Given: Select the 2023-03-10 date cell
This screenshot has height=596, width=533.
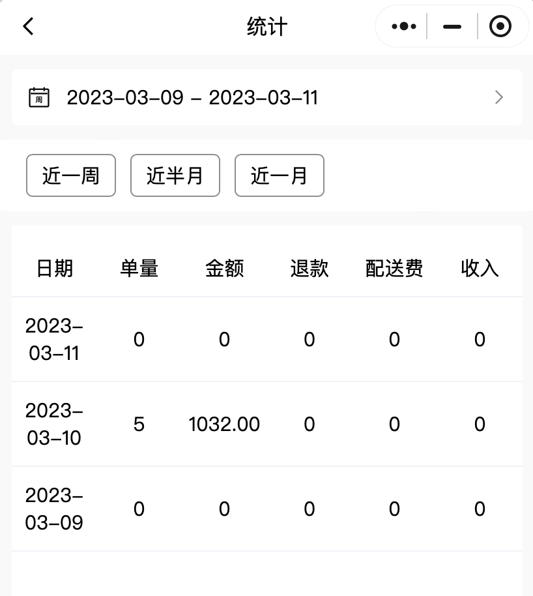Looking at the screenshot, I should 54,425.
